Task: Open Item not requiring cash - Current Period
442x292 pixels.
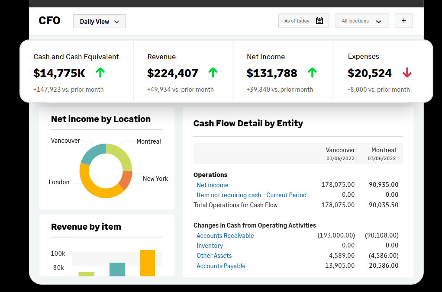Action: tap(251, 195)
